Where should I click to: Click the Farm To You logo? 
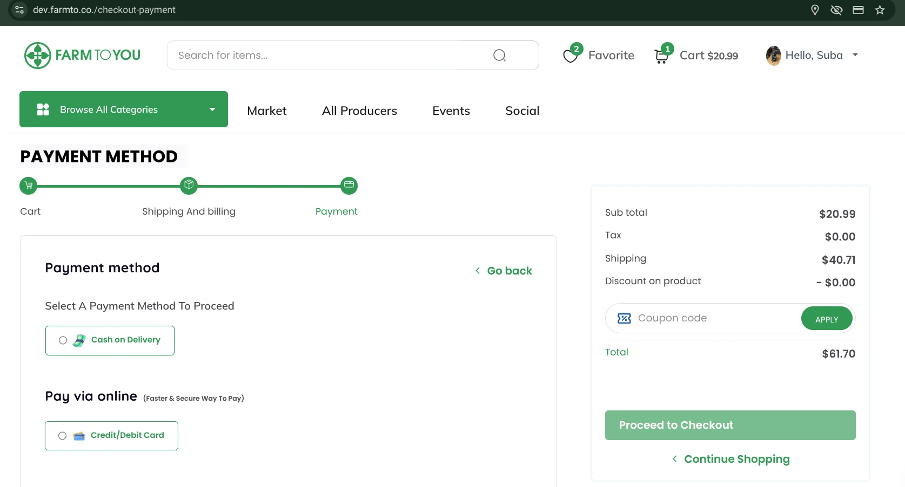tap(82, 55)
